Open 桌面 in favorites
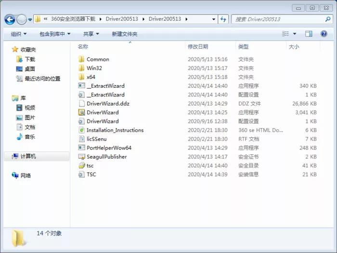Viewport: 337px width, 253px height. [26, 69]
